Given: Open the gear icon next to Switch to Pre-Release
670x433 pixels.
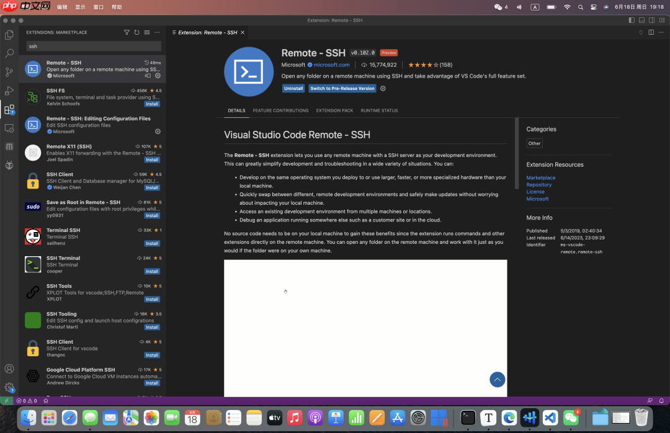Looking at the screenshot, I should [x=383, y=88].
